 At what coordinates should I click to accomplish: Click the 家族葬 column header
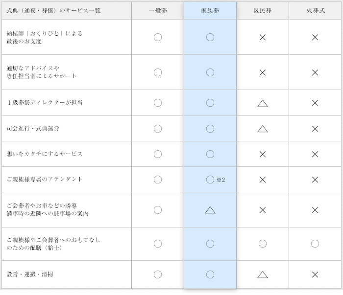coord(210,10)
